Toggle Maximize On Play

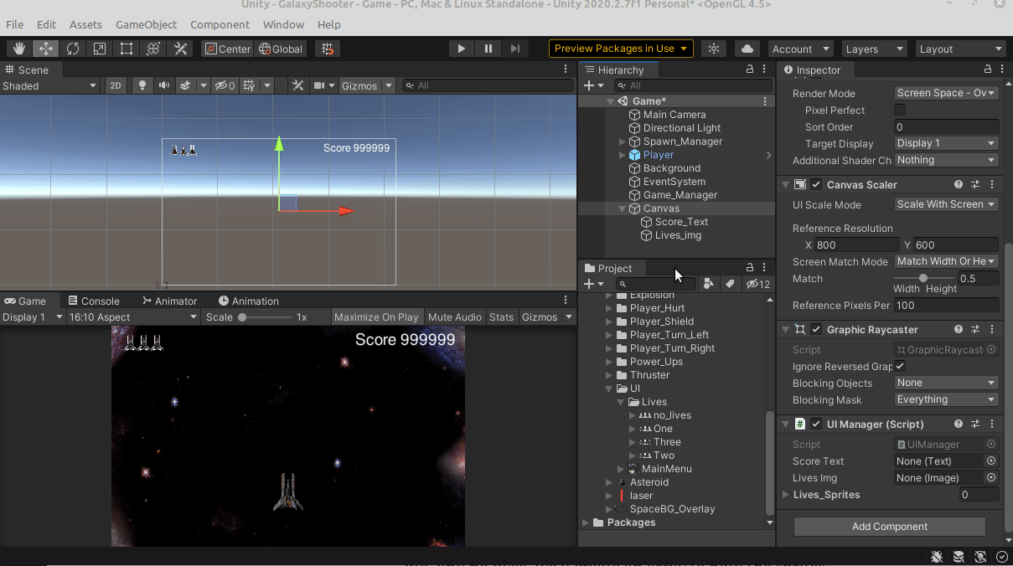(376, 317)
